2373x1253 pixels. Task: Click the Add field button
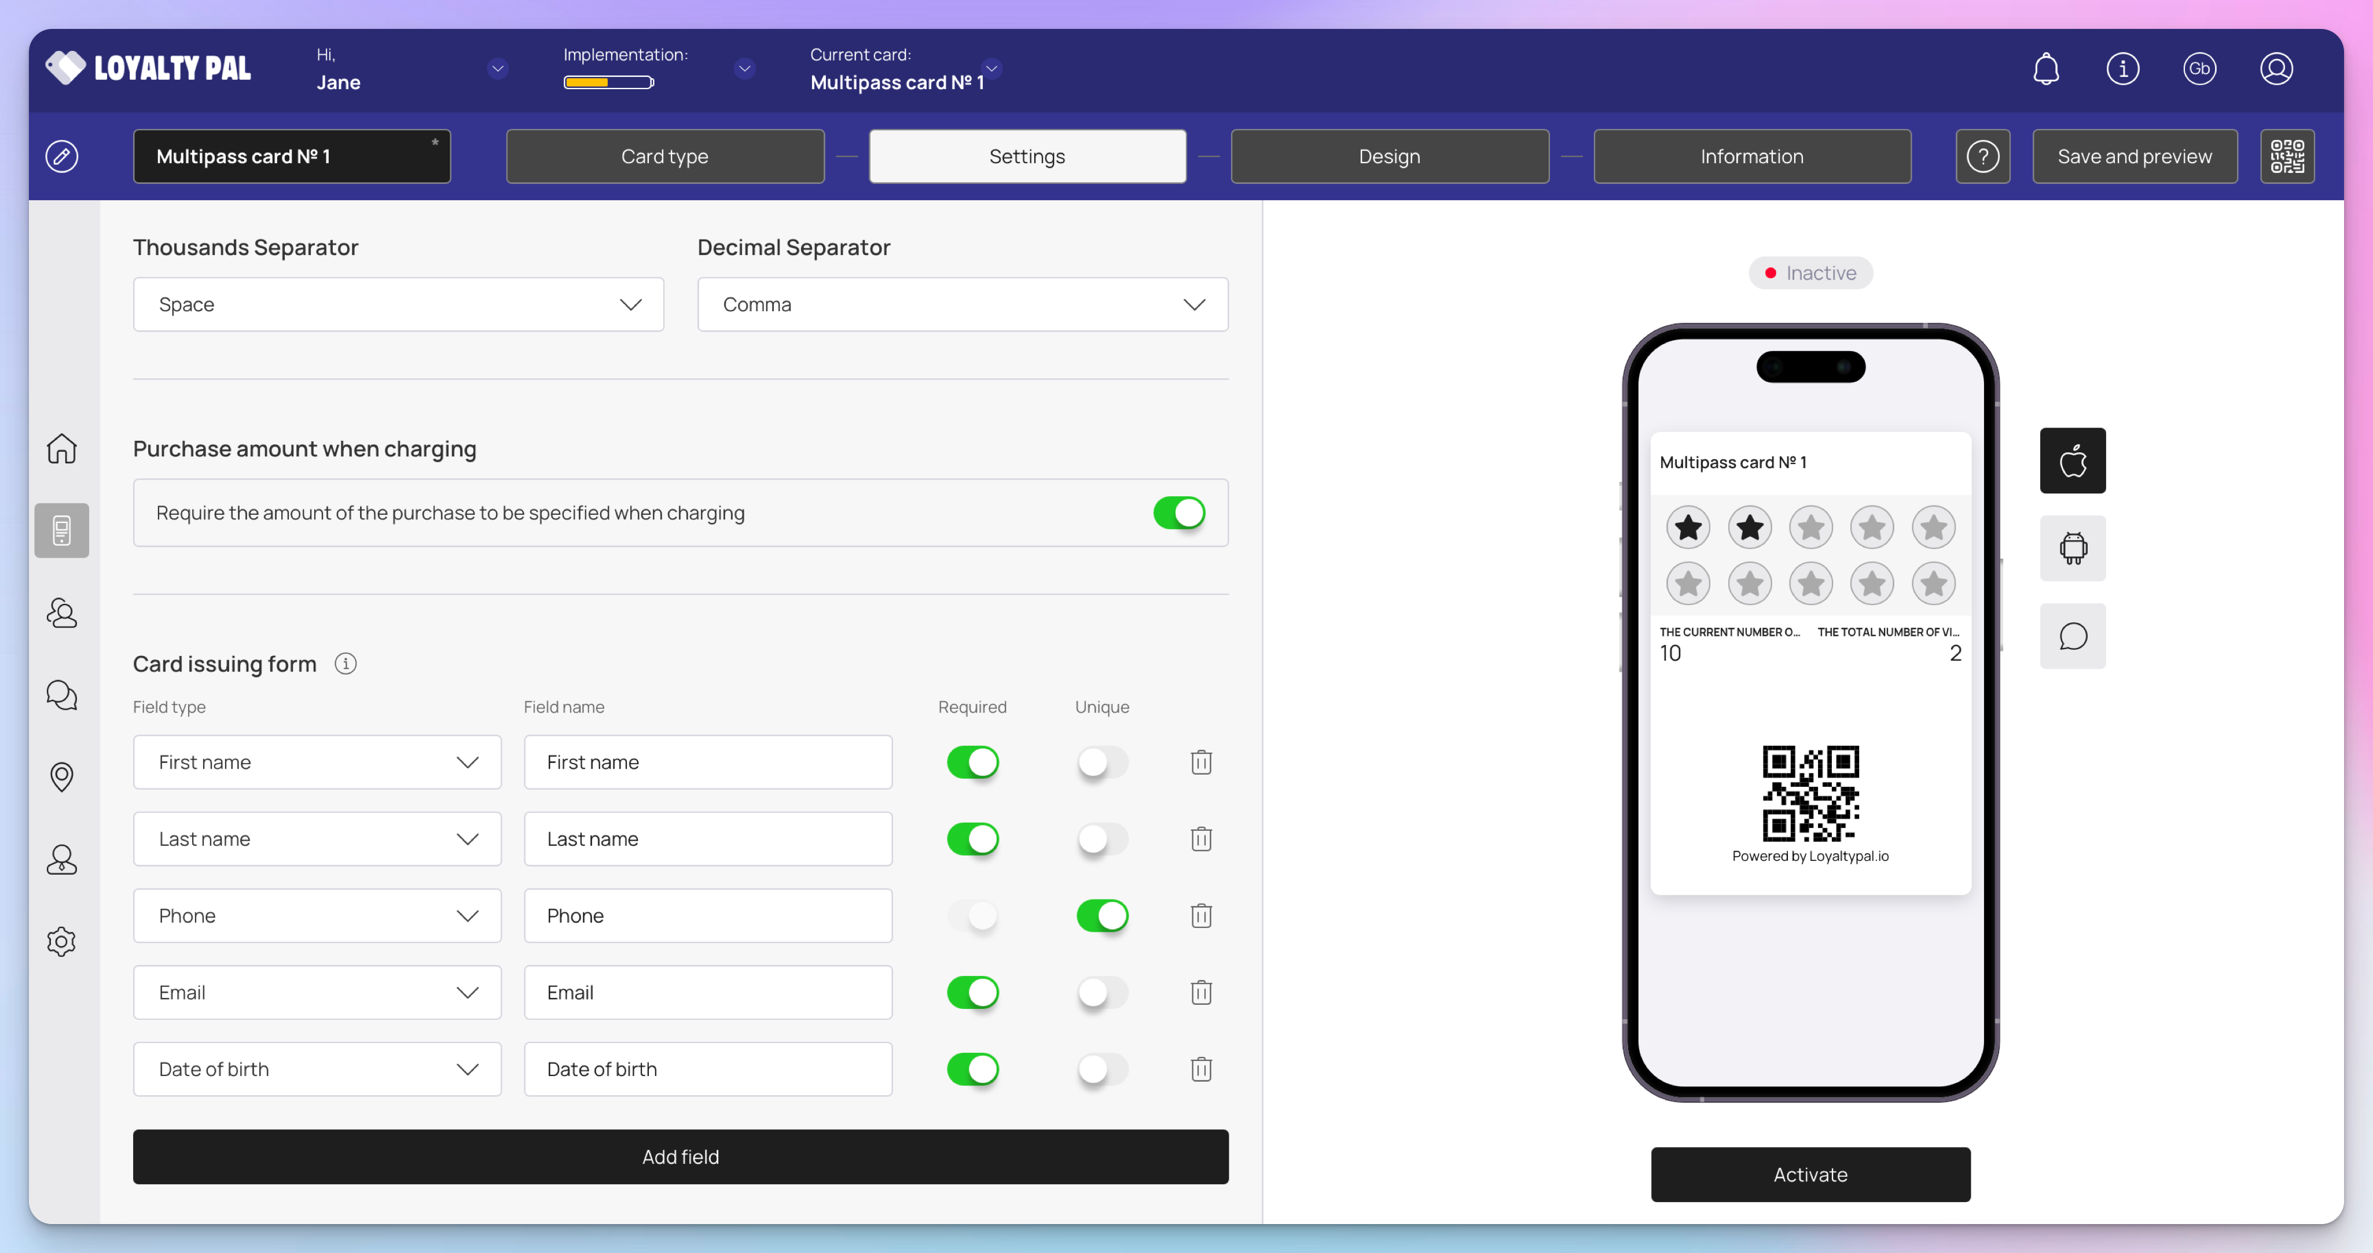680,1156
